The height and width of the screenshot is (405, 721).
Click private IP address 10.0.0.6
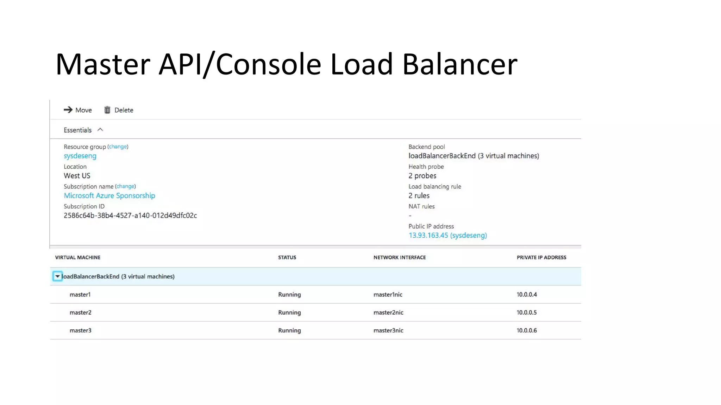527,330
